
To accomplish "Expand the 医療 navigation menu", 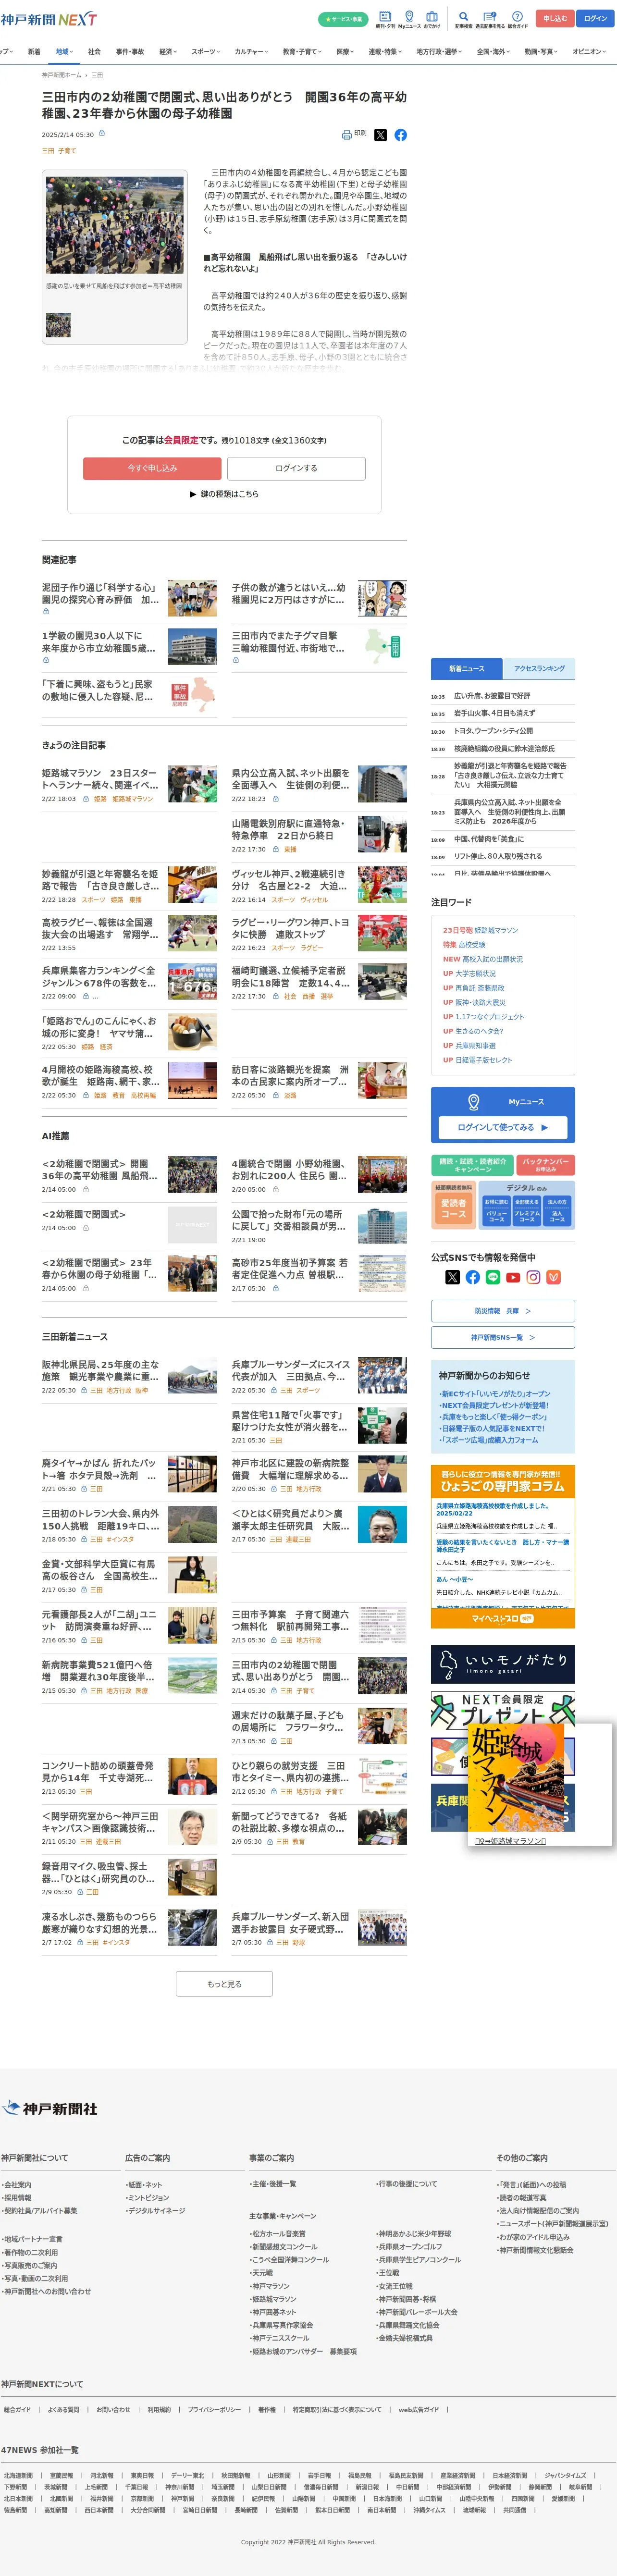I will [x=345, y=51].
